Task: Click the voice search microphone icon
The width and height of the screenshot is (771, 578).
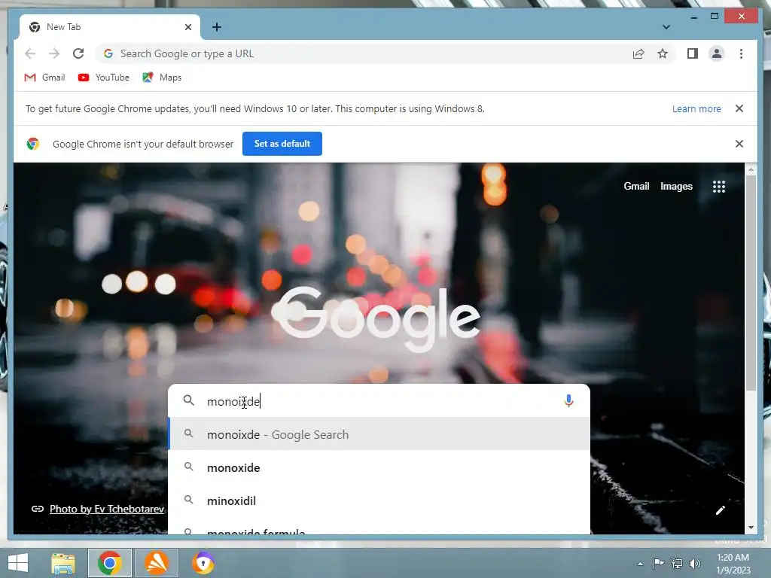Action: (568, 401)
